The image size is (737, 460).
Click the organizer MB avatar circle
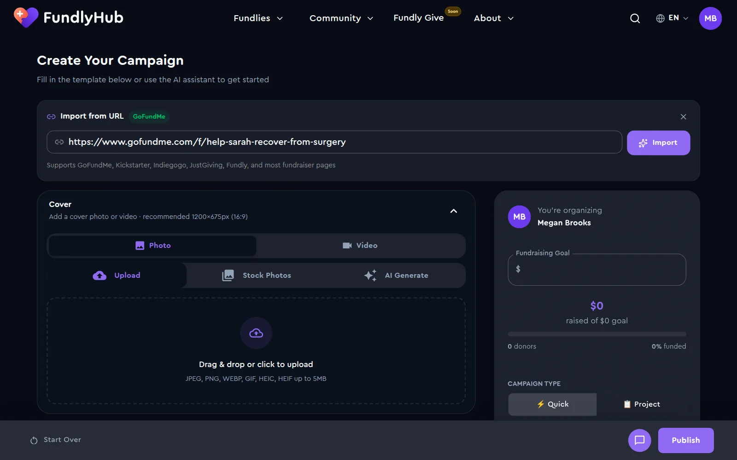pos(519,217)
